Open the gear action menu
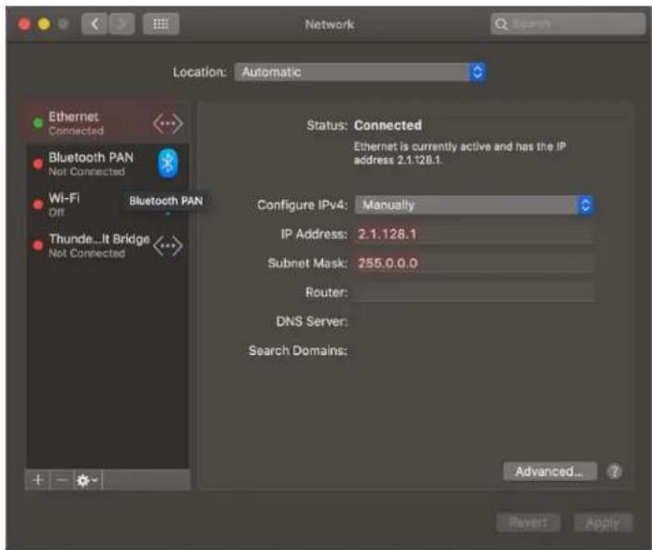652x550 pixels. tap(88, 480)
